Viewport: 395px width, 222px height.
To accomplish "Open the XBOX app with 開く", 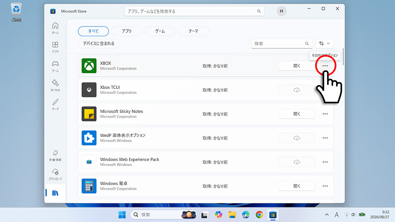I will tap(297, 66).
